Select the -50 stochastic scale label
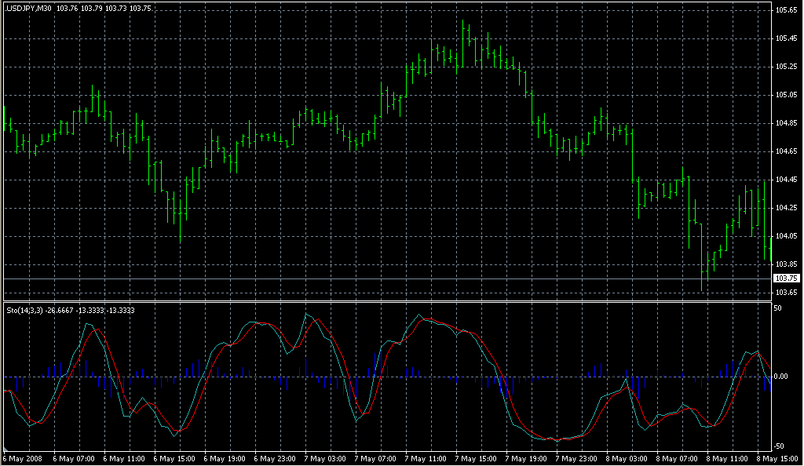Screen dimensions: 804x466 pos(781,446)
